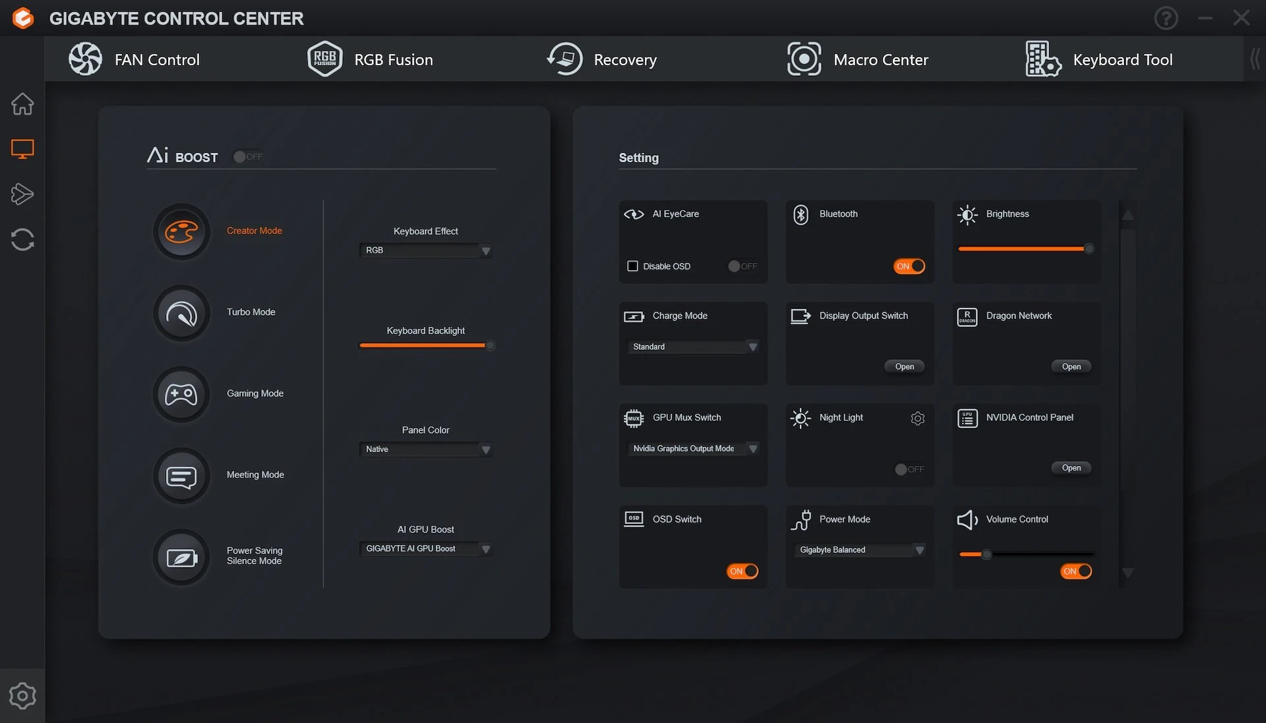
Task: Click the sidebar play arrow icon
Action: [22, 194]
